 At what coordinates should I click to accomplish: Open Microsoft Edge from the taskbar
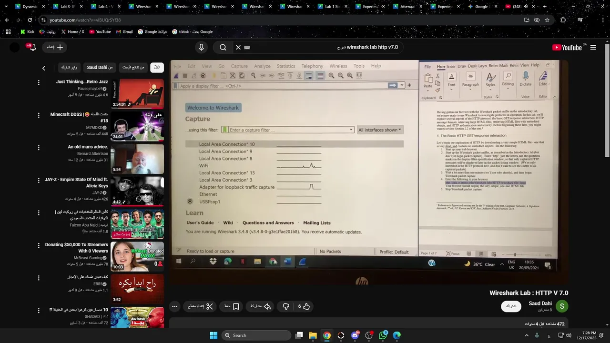coord(397,335)
